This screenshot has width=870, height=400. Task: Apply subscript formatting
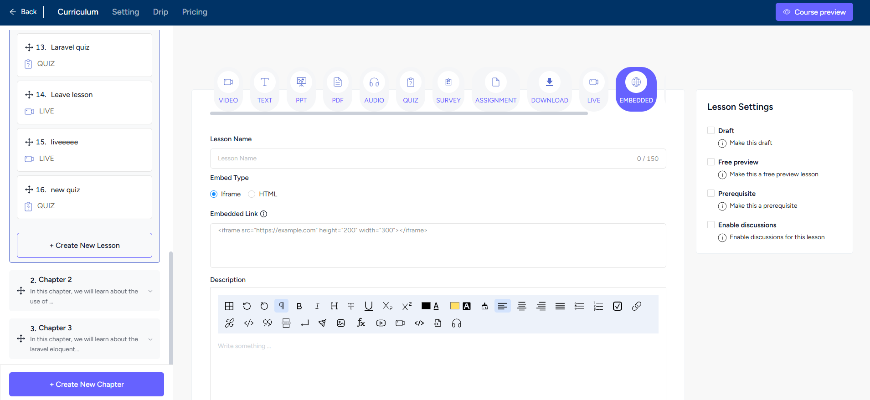coord(387,306)
